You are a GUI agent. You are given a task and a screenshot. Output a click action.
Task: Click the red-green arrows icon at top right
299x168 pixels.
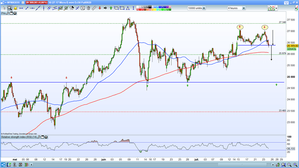(297, 8)
